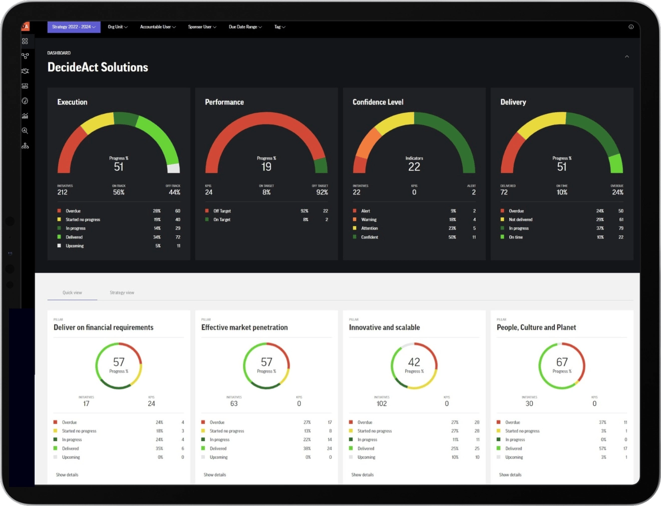Switch to the Strategy view tab

tap(122, 293)
